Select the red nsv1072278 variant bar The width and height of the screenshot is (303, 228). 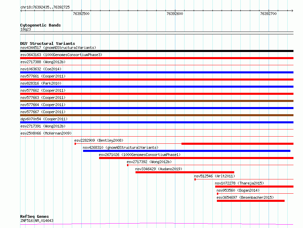(x=254, y=187)
